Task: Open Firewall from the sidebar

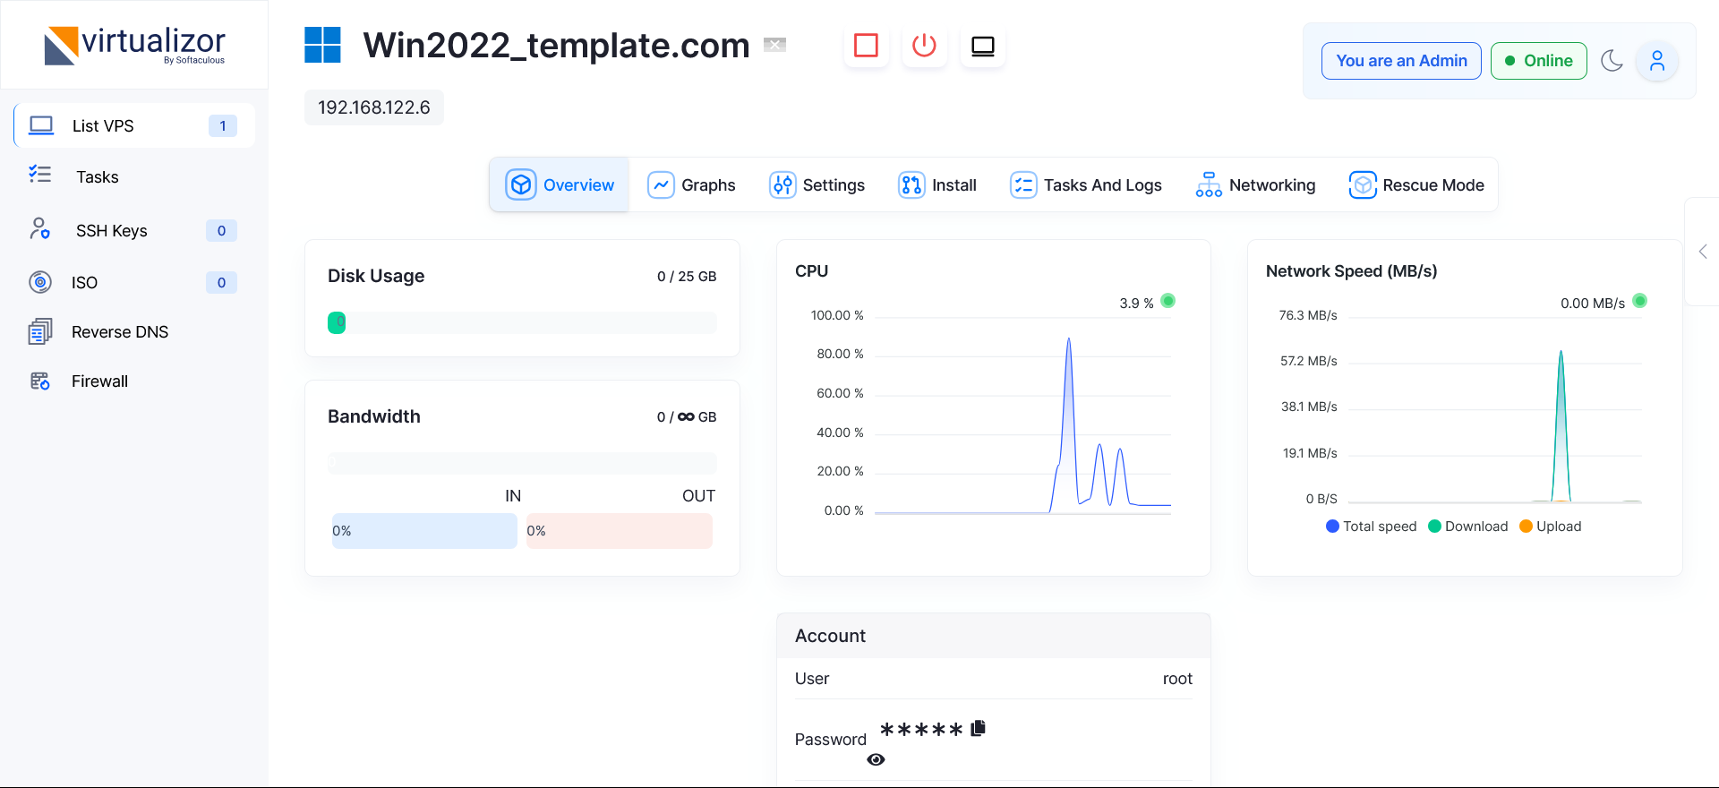Action: click(99, 381)
